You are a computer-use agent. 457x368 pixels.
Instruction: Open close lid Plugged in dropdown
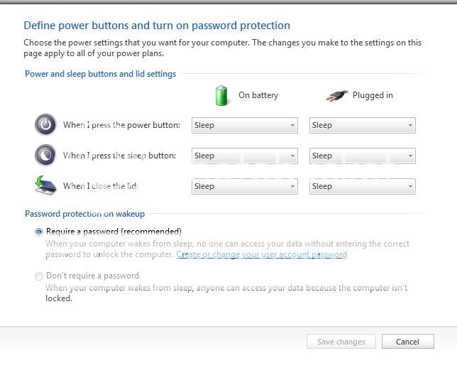point(363,187)
